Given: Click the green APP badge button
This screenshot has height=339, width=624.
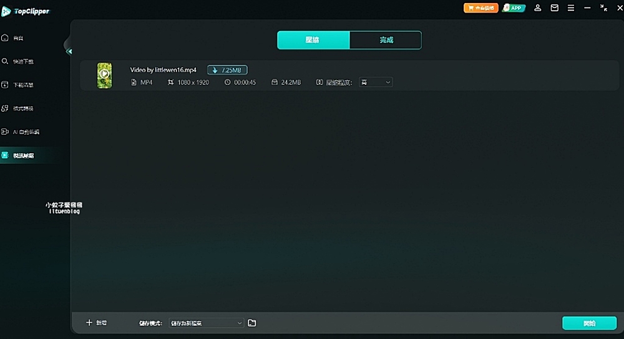Looking at the screenshot, I should tap(514, 8).
